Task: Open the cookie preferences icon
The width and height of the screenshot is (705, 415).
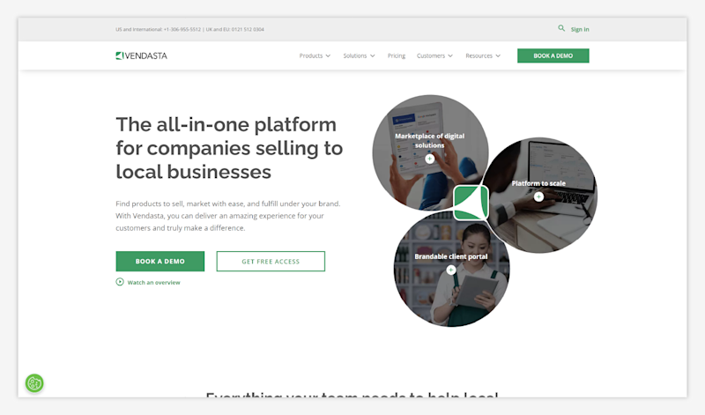Action: (34, 383)
